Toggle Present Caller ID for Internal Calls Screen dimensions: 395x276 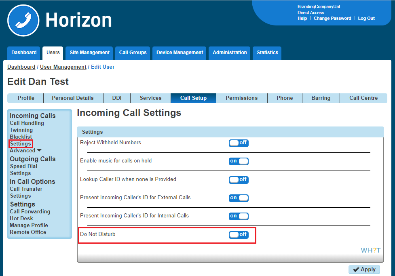coord(239,216)
